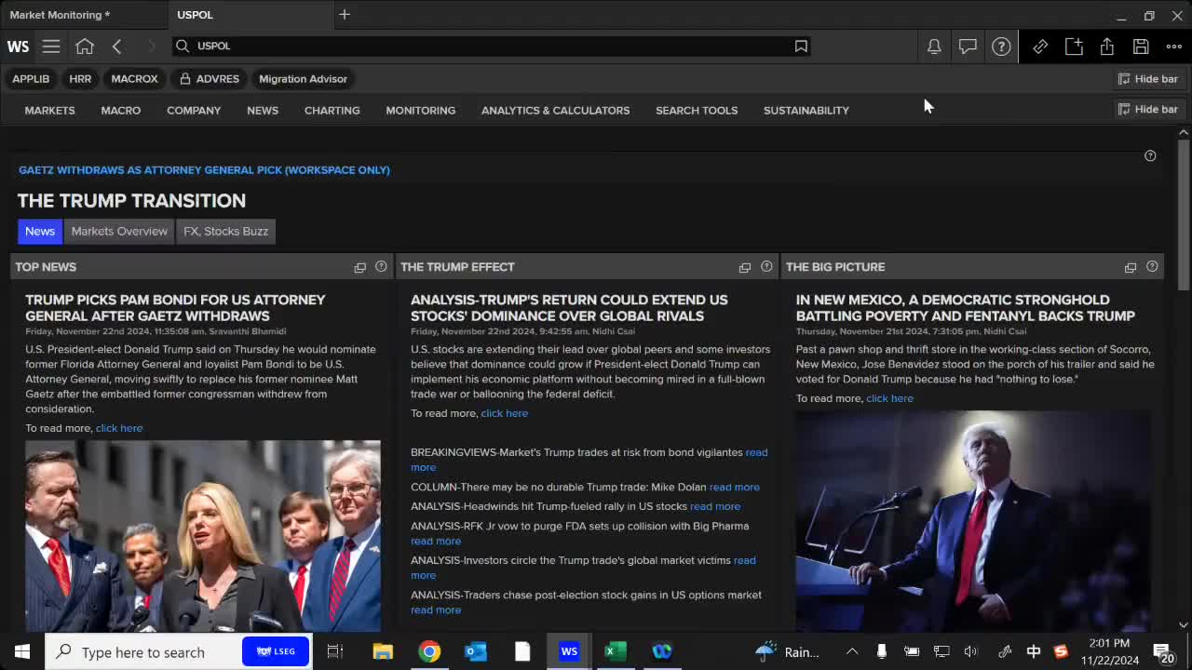Open help for The Big Picture panel
The image size is (1192, 670).
click(1152, 267)
